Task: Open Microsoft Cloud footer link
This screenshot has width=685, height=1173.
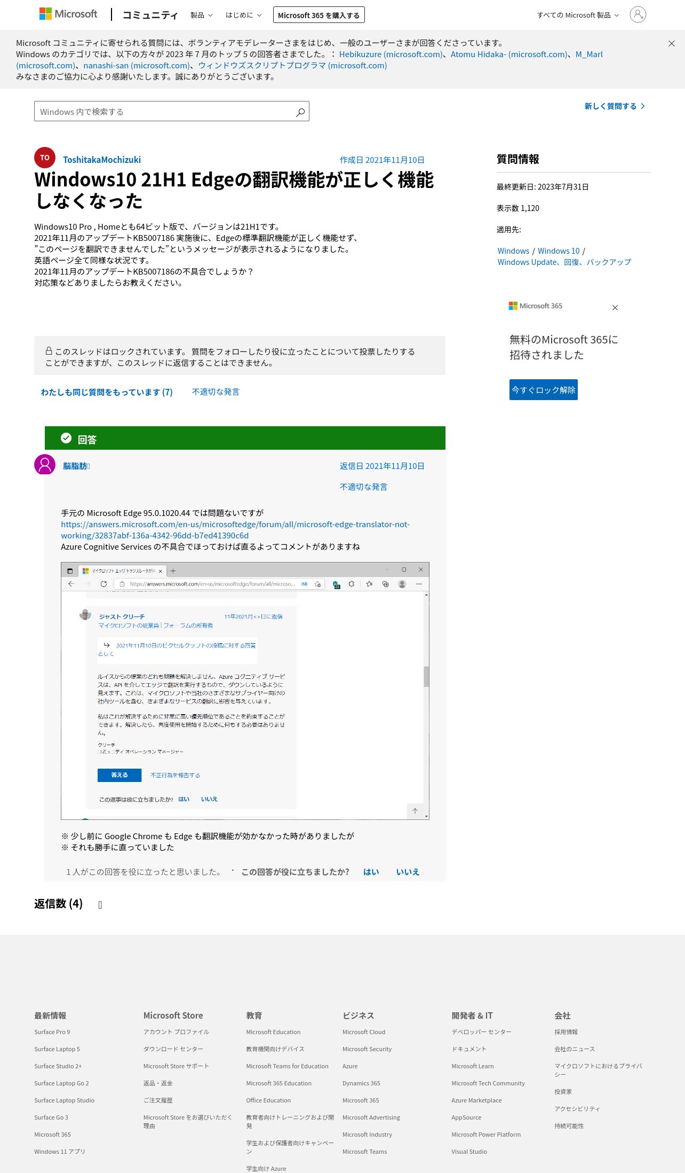Action: click(364, 1032)
